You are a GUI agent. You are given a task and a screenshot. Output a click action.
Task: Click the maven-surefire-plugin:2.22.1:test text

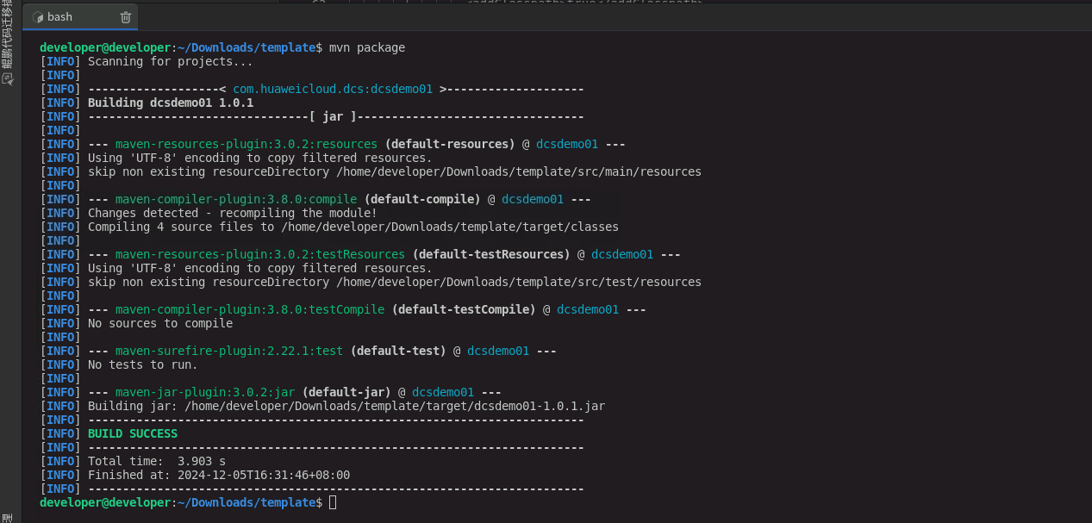point(229,351)
